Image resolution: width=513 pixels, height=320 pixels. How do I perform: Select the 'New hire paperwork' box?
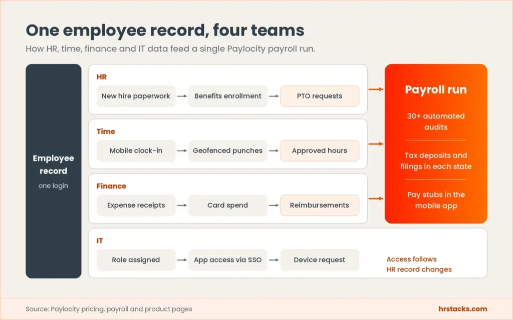[136, 96]
